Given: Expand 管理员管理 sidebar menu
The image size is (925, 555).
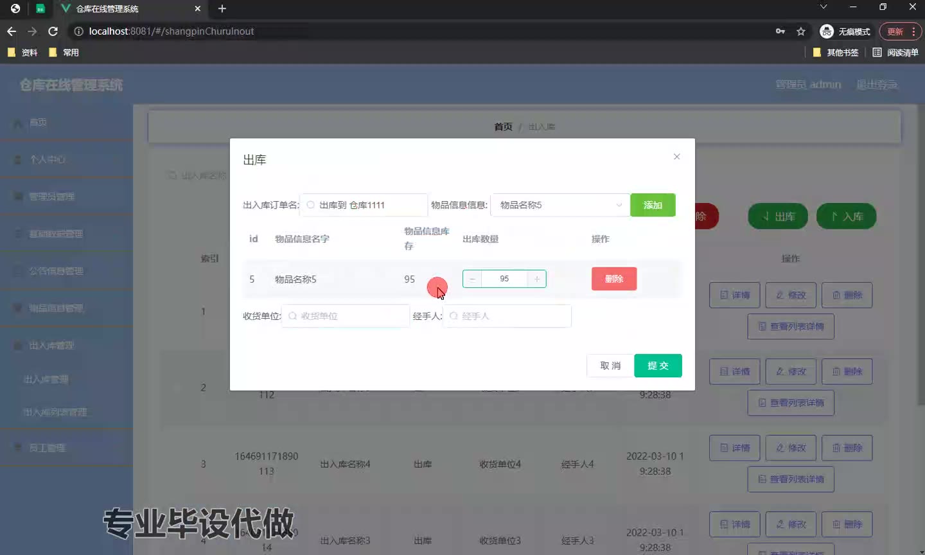Looking at the screenshot, I should (x=66, y=197).
